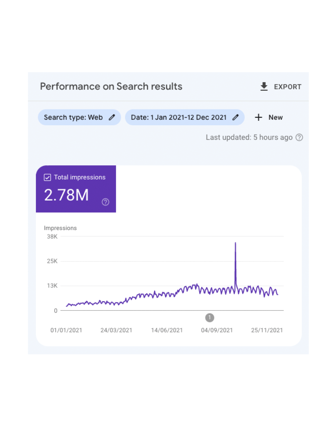Click the Impressions axis title
336x426 pixels.
pos(60,228)
